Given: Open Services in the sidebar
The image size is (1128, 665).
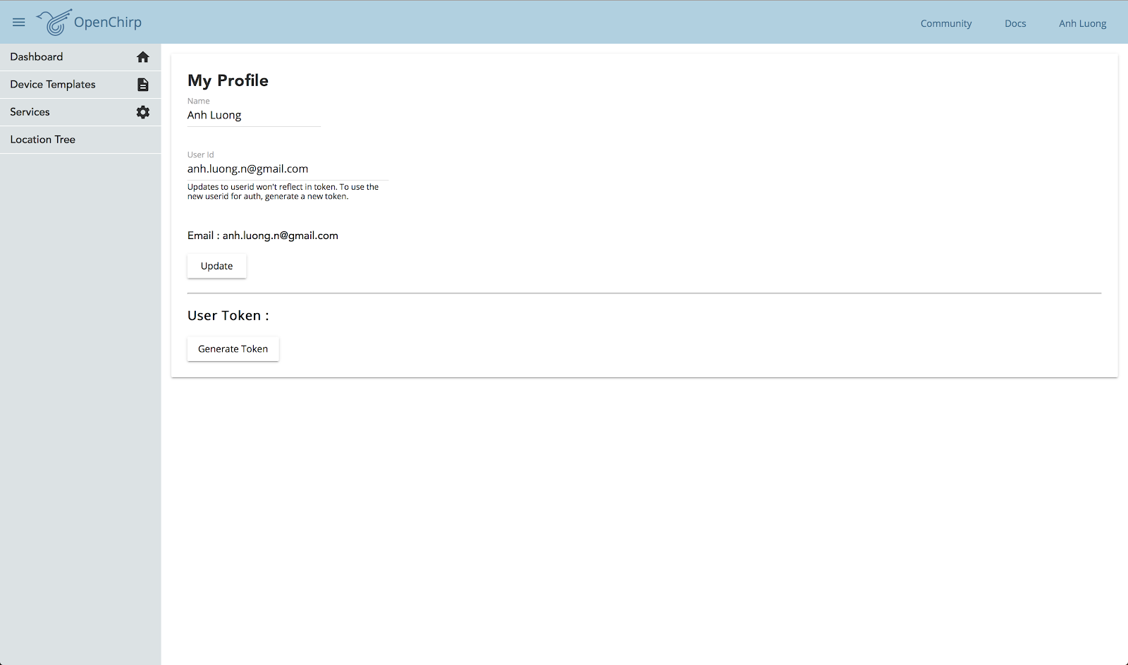Looking at the screenshot, I should (80, 112).
